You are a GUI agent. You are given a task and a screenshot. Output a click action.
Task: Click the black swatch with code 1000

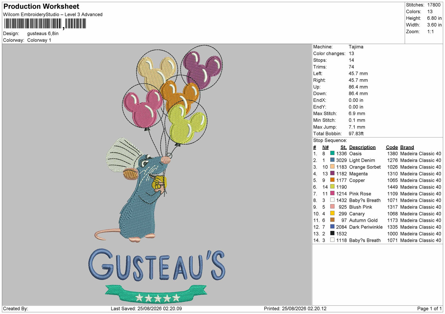[332, 233]
